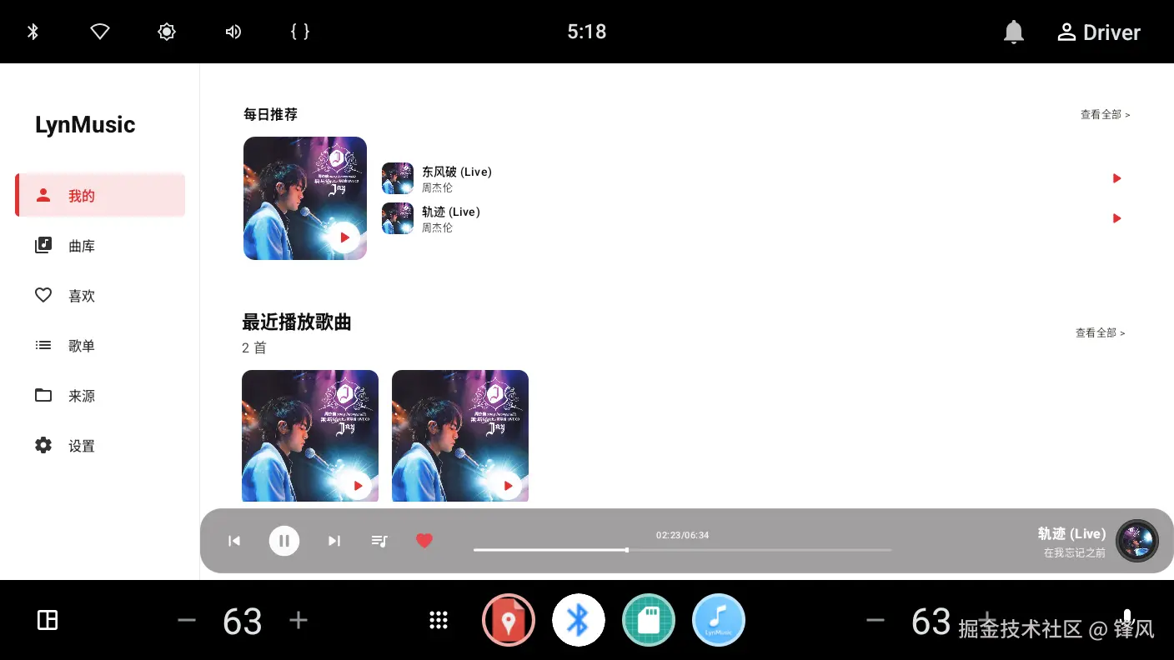Open now-playing round album art
The image size is (1174, 660).
tap(1137, 541)
